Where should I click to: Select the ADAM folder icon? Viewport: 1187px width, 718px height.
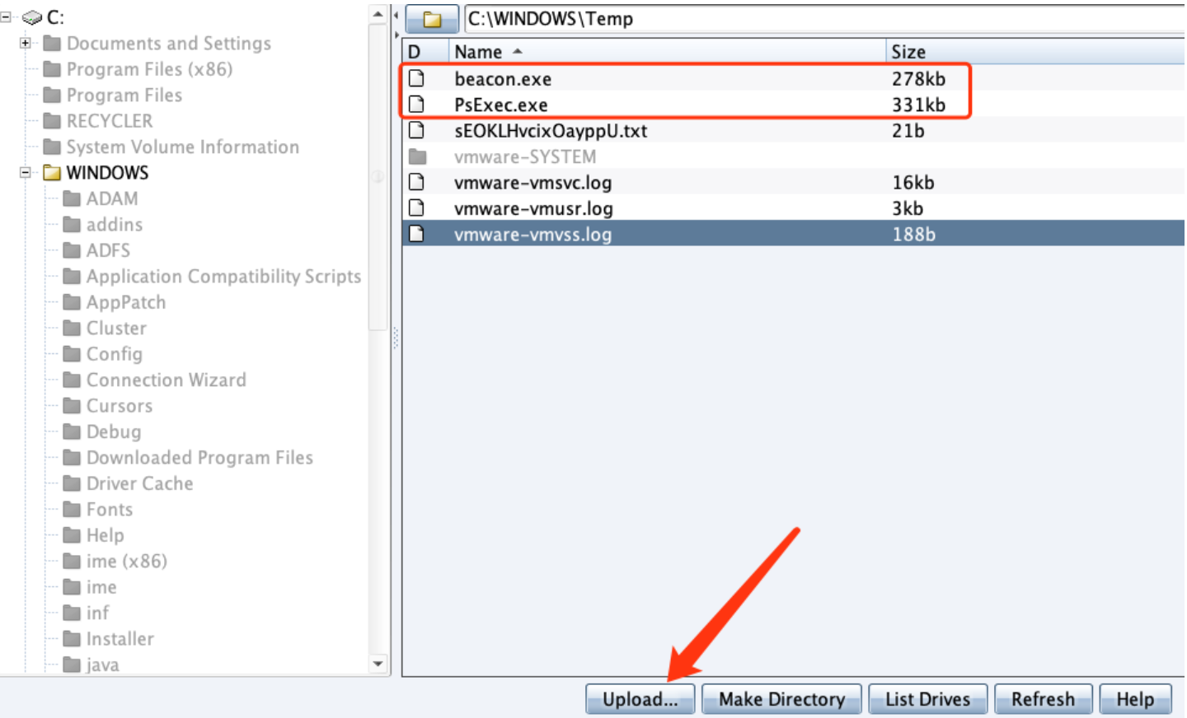[x=73, y=198]
